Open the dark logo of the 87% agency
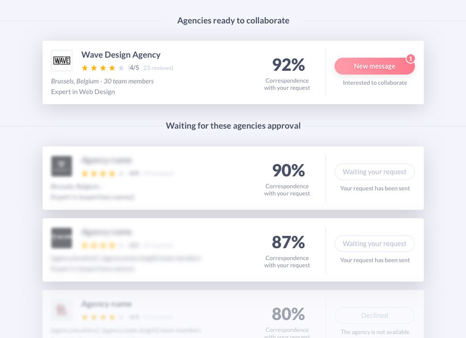 tap(62, 238)
